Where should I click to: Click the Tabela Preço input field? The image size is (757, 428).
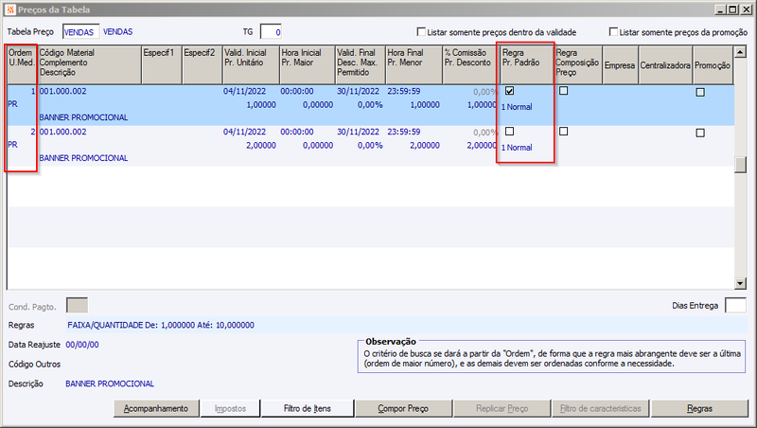(80, 32)
